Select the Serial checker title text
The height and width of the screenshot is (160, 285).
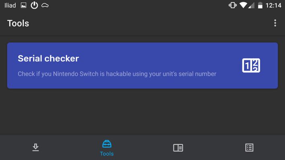click(48, 59)
